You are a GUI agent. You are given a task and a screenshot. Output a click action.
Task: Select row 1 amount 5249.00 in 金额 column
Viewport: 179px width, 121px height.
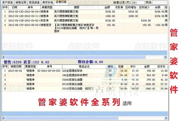(x=110, y=12)
